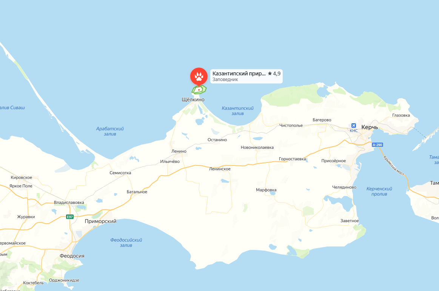Click the Феодосийский залив label
The width and height of the screenshot is (439, 291).
point(126,243)
